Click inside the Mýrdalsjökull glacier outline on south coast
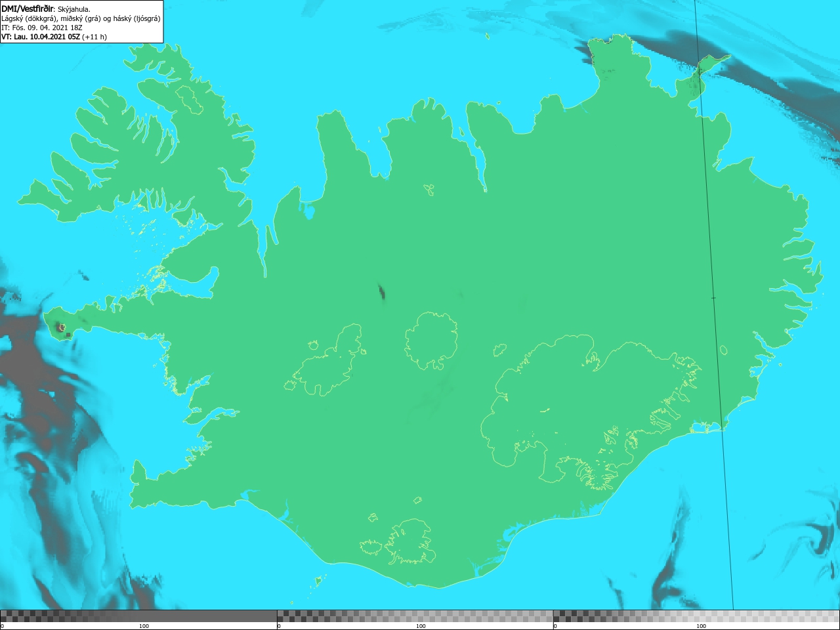This screenshot has height=630, width=840. [x=410, y=541]
